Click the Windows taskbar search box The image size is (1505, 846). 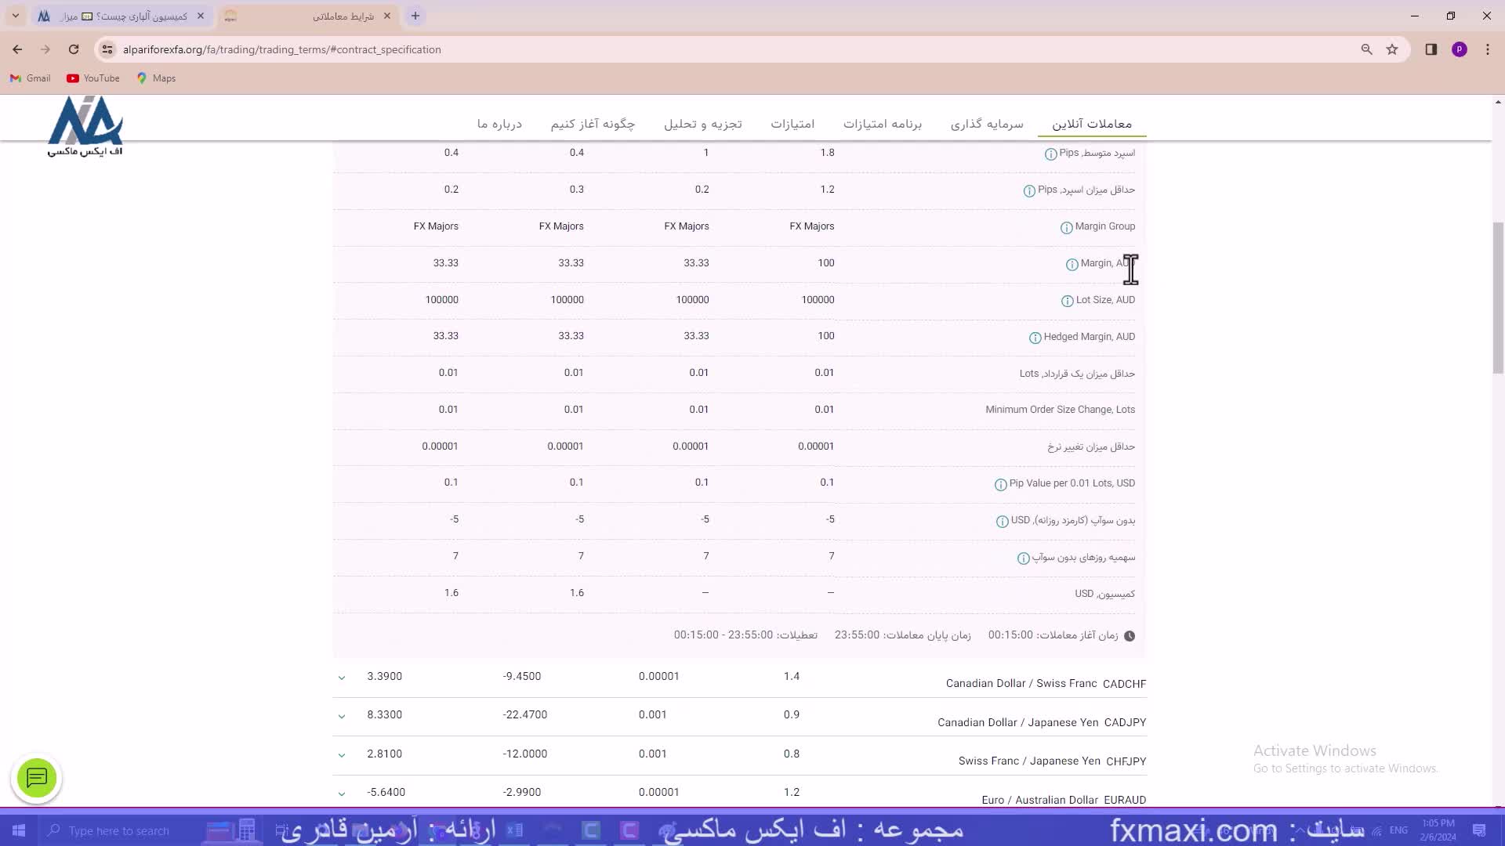coord(118,830)
